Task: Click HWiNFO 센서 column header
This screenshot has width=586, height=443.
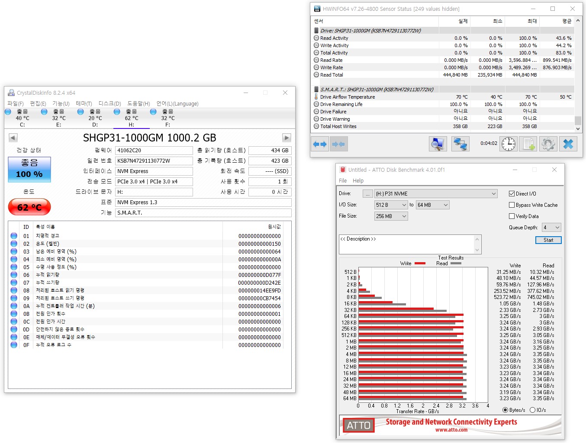Action: (x=375, y=21)
